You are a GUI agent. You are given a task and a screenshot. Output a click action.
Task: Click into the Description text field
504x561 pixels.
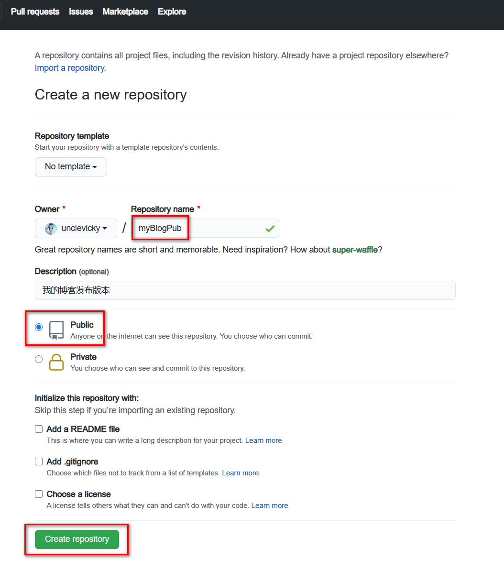(x=245, y=290)
